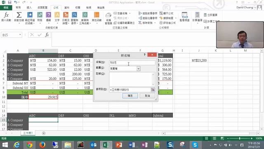Screen dimensions: 264x149
Task: Click the AutoSum sigma icon
Action: coord(19,15)
